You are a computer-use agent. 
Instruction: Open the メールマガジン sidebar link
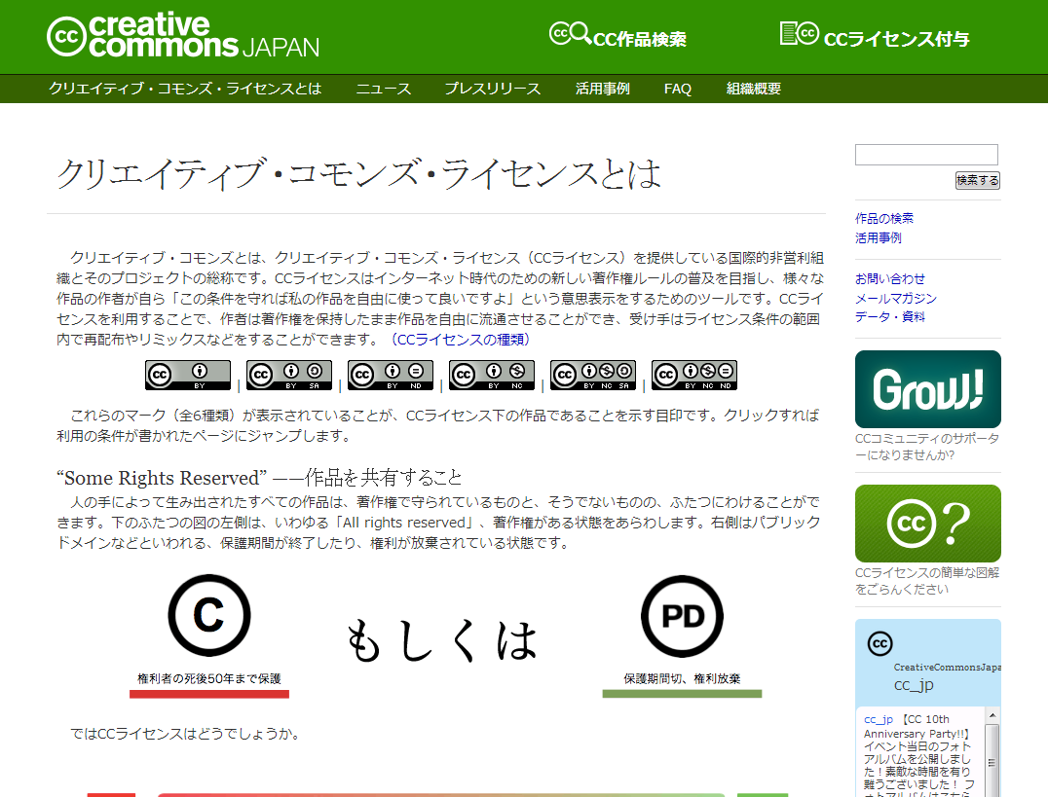(x=896, y=298)
